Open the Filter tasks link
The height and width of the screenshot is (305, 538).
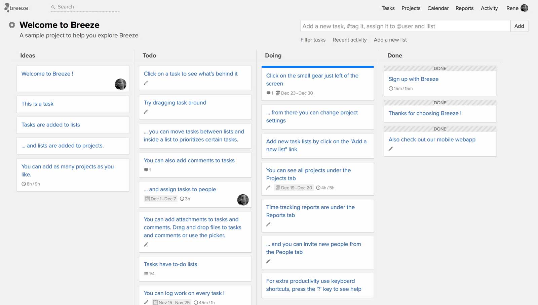tap(313, 40)
